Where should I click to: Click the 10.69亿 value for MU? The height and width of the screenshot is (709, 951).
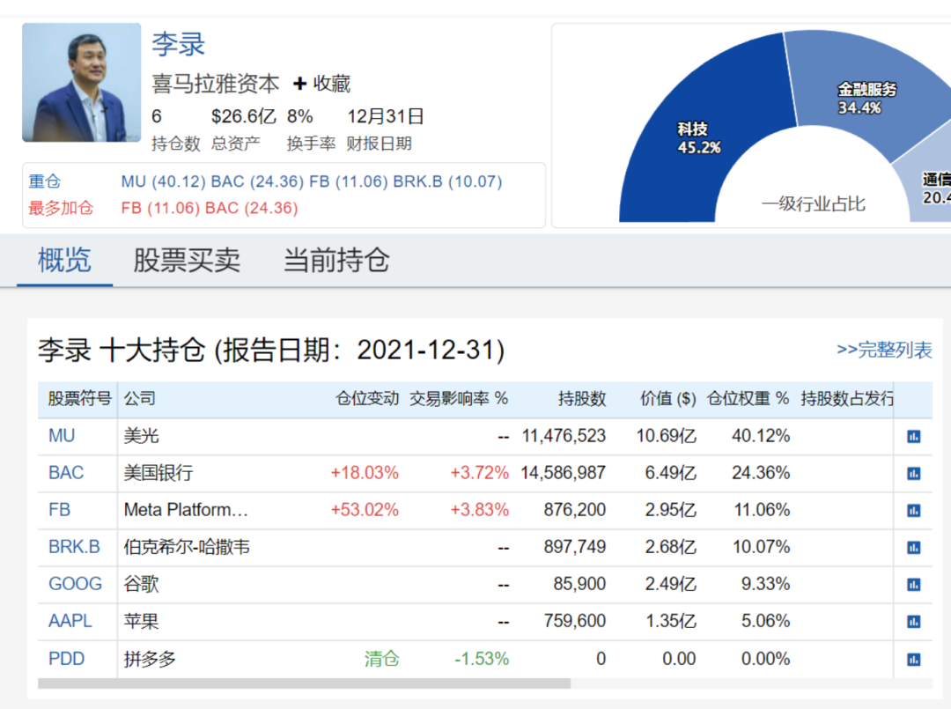click(x=666, y=435)
